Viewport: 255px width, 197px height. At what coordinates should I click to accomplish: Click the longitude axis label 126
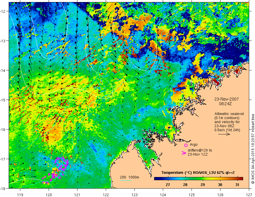tap(220, 195)
